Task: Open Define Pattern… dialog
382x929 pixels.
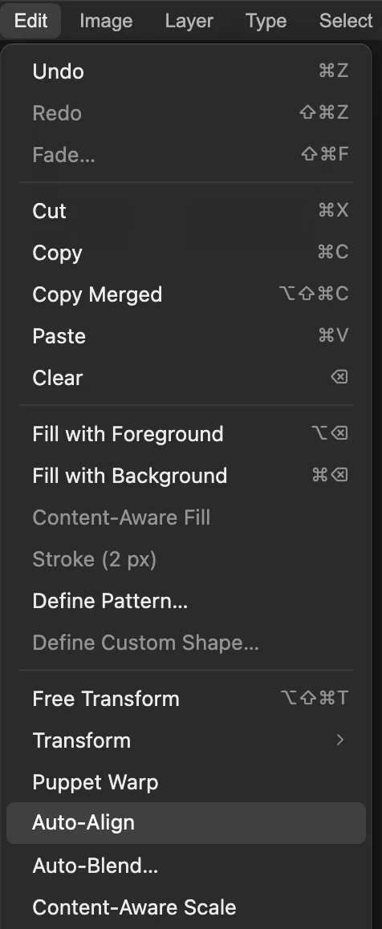Action: pos(186,601)
